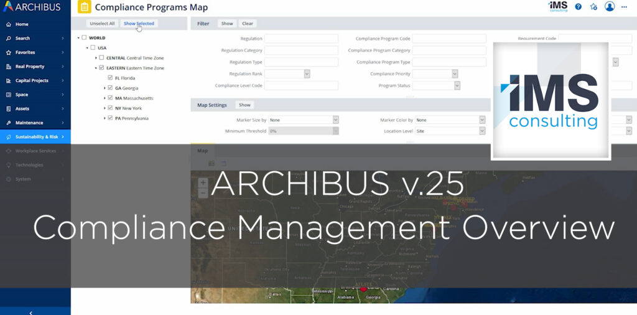The width and height of the screenshot is (637, 315).
Task: Check the USA checkbox
Action: [x=93, y=47]
